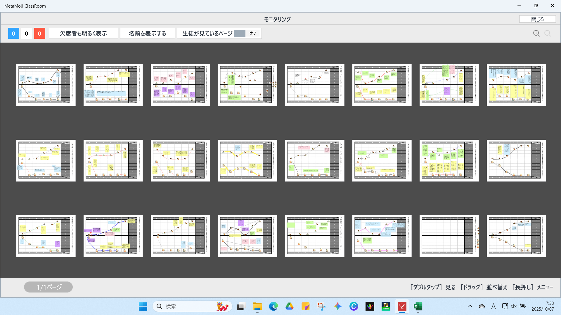Image resolution: width=561 pixels, height=315 pixels.
Task: Open File Explorer from the taskbar
Action: point(257,306)
